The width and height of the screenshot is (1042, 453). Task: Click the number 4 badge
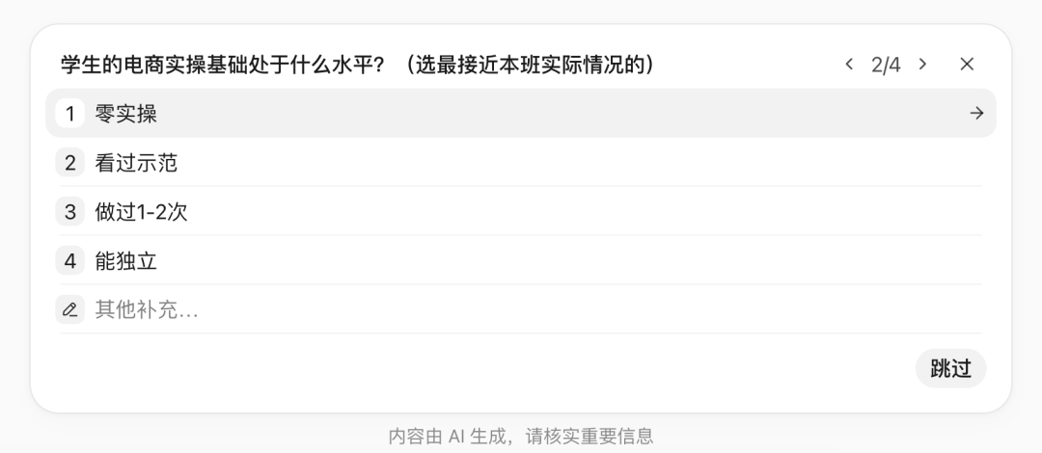[x=69, y=260]
